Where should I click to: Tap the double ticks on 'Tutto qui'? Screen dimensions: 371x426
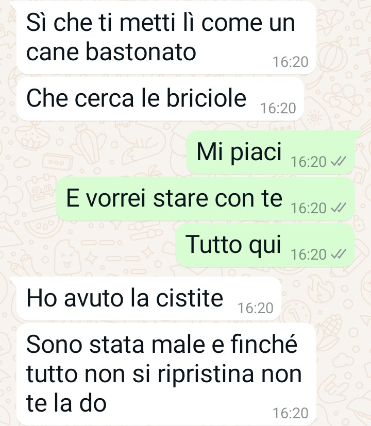[x=339, y=254]
